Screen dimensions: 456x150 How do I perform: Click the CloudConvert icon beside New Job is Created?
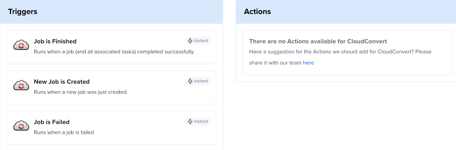click(x=21, y=85)
